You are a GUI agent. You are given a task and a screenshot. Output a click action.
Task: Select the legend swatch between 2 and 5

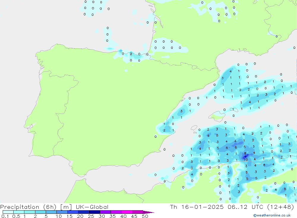[x=40, y=212]
